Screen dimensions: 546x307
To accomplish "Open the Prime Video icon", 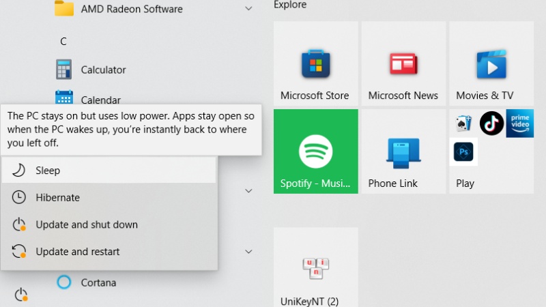I will coord(520,123).
